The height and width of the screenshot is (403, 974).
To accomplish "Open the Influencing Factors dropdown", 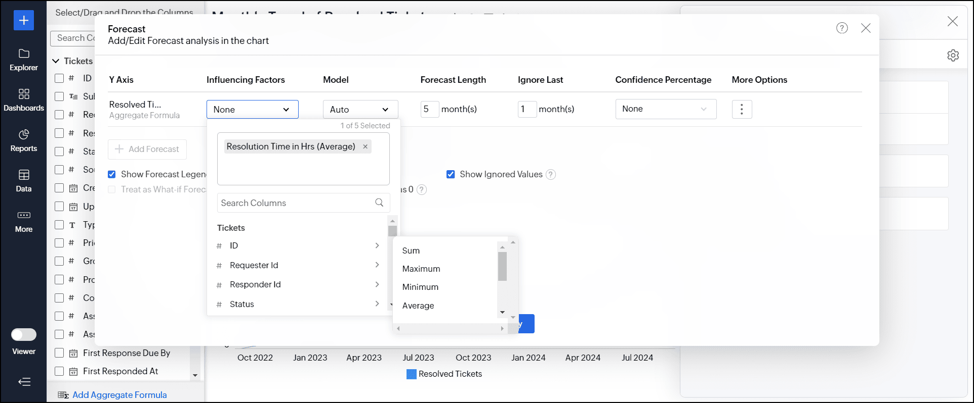I will [x=252, y=110].
